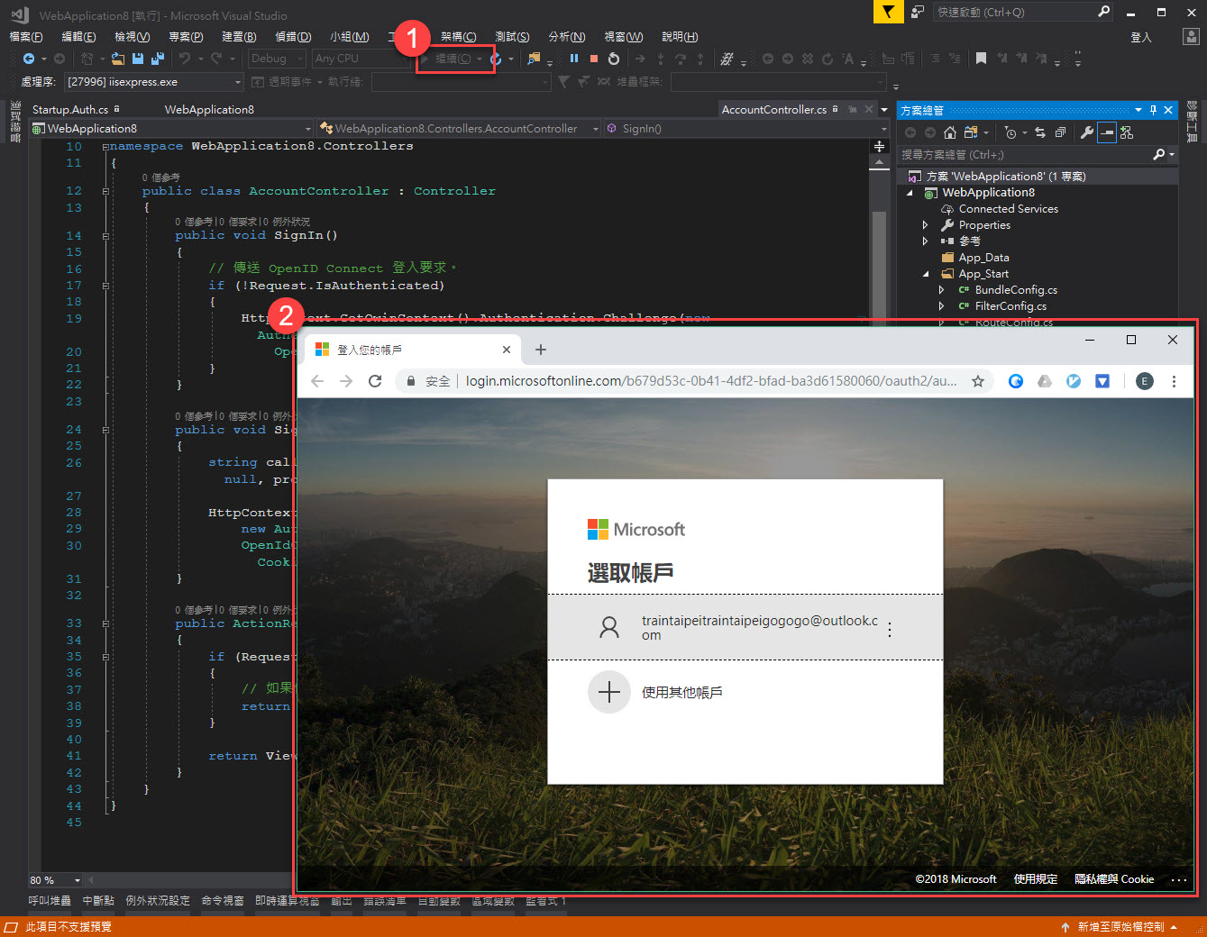This screenshot has height=937, width=1207.
Task: Click the class diagram icon in Solution Explorer toolbar
Action: 1127,132
